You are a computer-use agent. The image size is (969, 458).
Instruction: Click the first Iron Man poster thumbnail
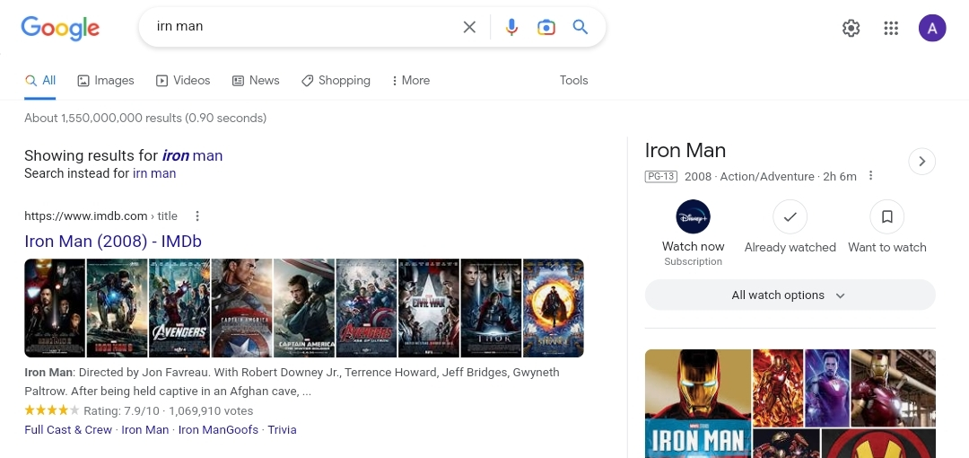[55, 308]
